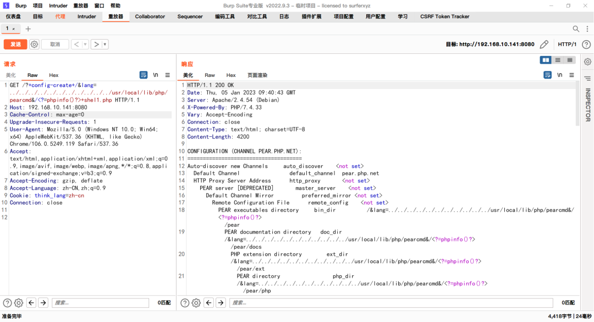594x322 pixels.
Task: Close Repeater tab 1
Action: [x=14, y=29]
